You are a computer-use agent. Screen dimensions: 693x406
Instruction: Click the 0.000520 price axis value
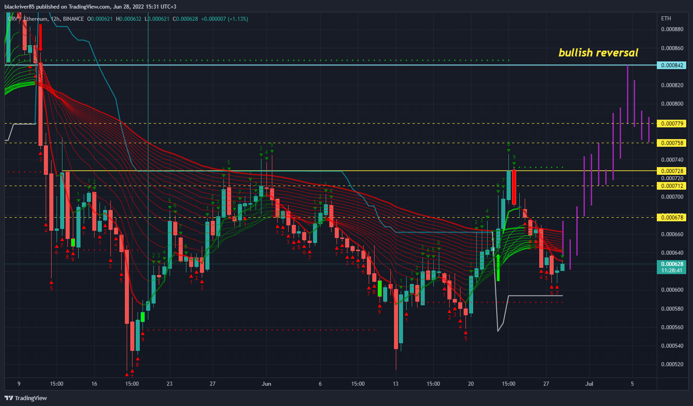click(x=672, y=364)
